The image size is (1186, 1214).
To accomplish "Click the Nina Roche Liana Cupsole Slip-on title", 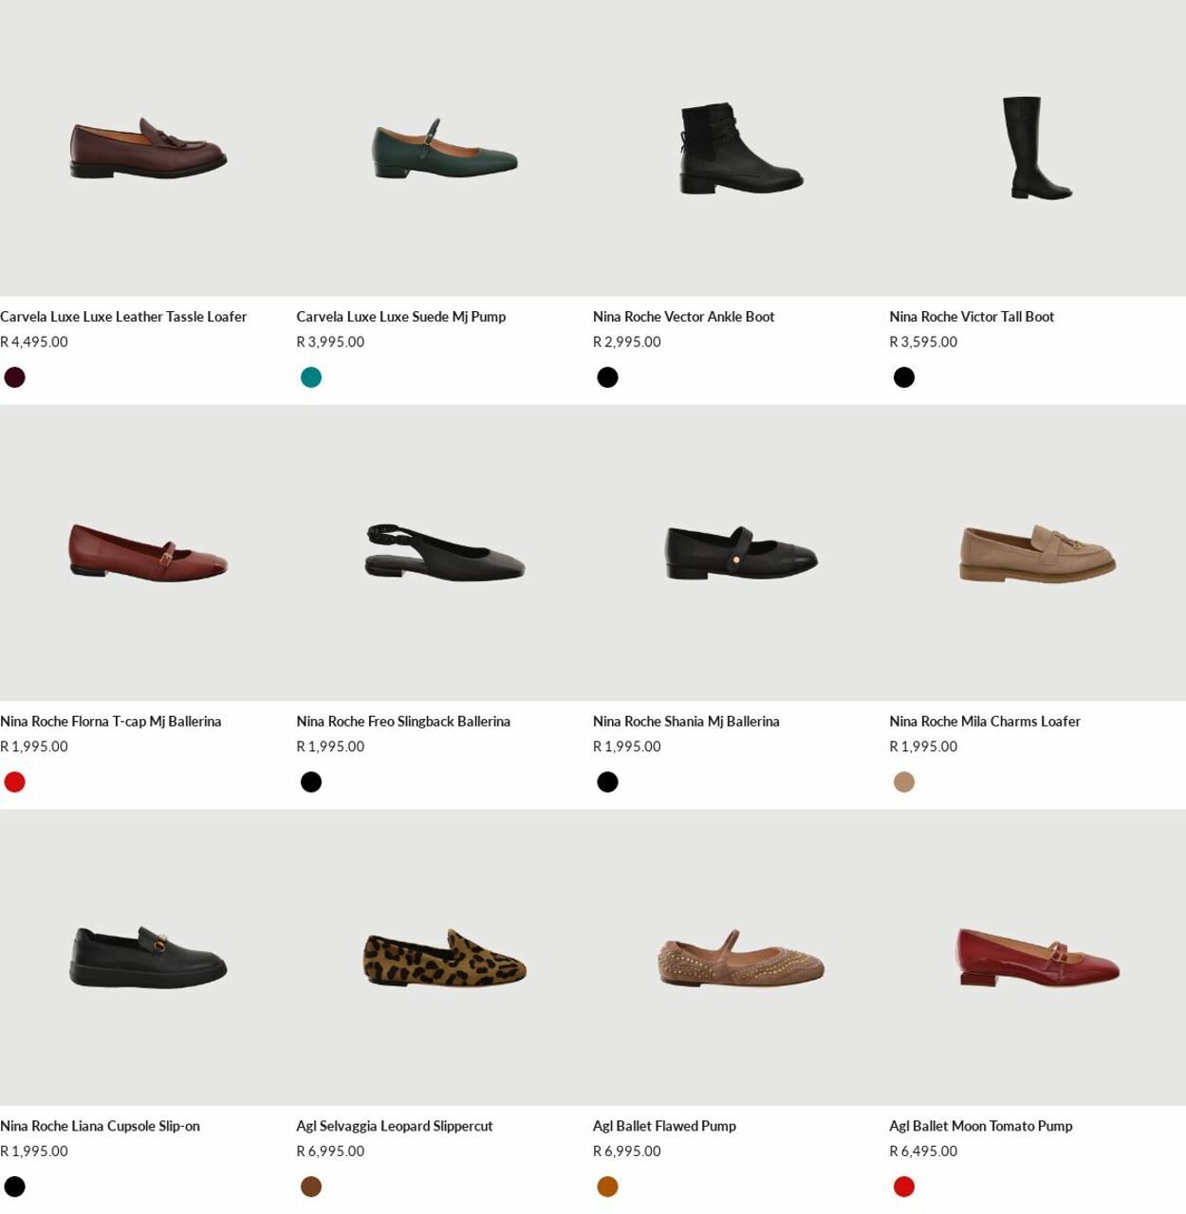I will 100,1127.
